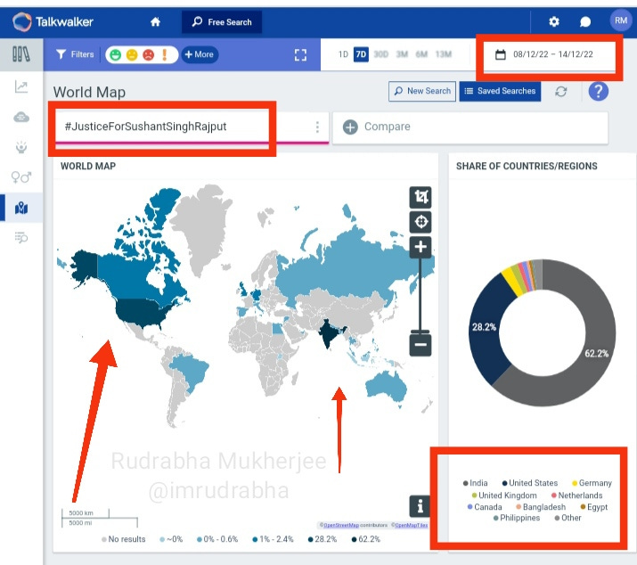The width and height of the screenshot is (637, 565).
Task: Toggle the positive green smiley sentiment filter
Action: [116, 54]
